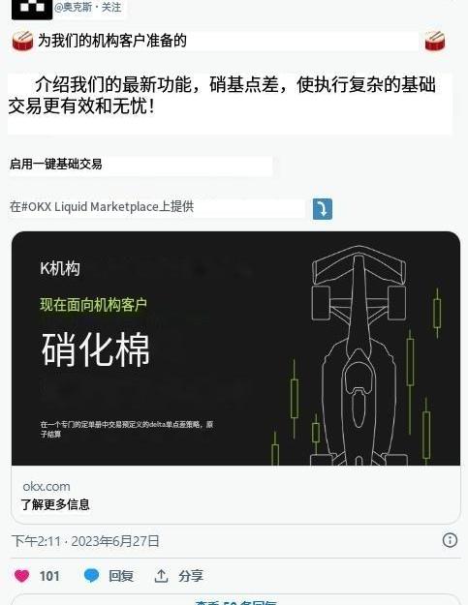Click the left drum emoji
The width and height of the screenshot is (468, 605).
coord(23,41)
